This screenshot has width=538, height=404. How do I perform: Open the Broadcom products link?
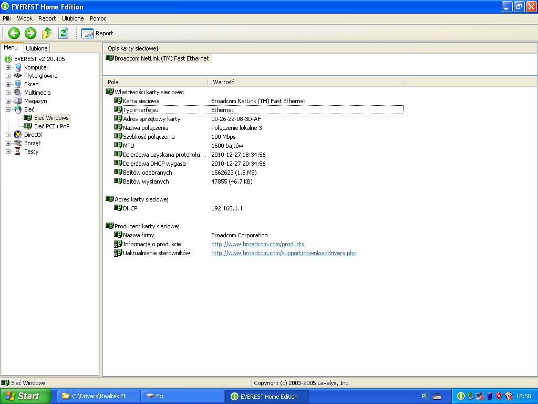coord(257,244)
